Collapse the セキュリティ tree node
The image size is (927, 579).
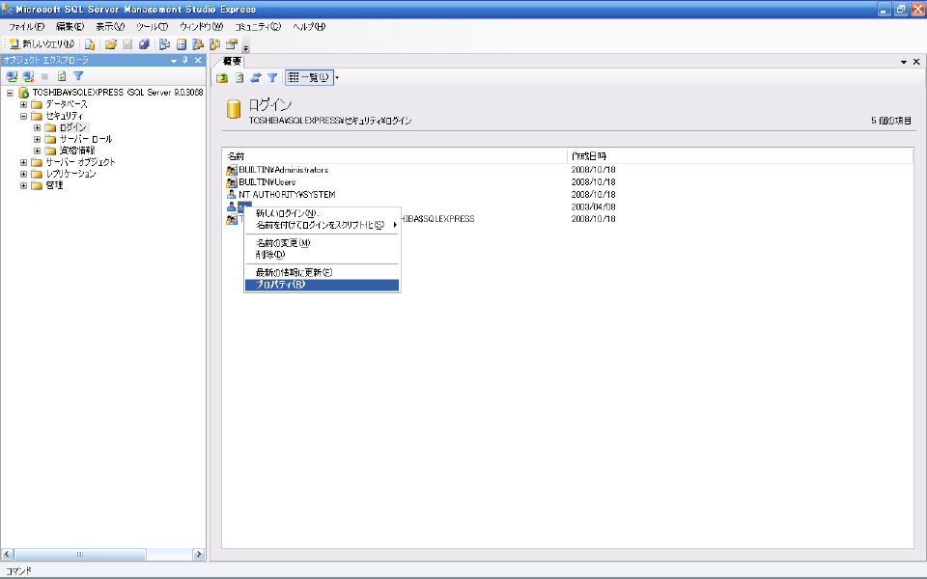click(23, 116)
